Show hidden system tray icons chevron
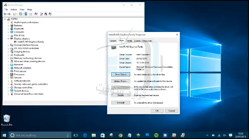249x139 pixels. click(207, 135)
